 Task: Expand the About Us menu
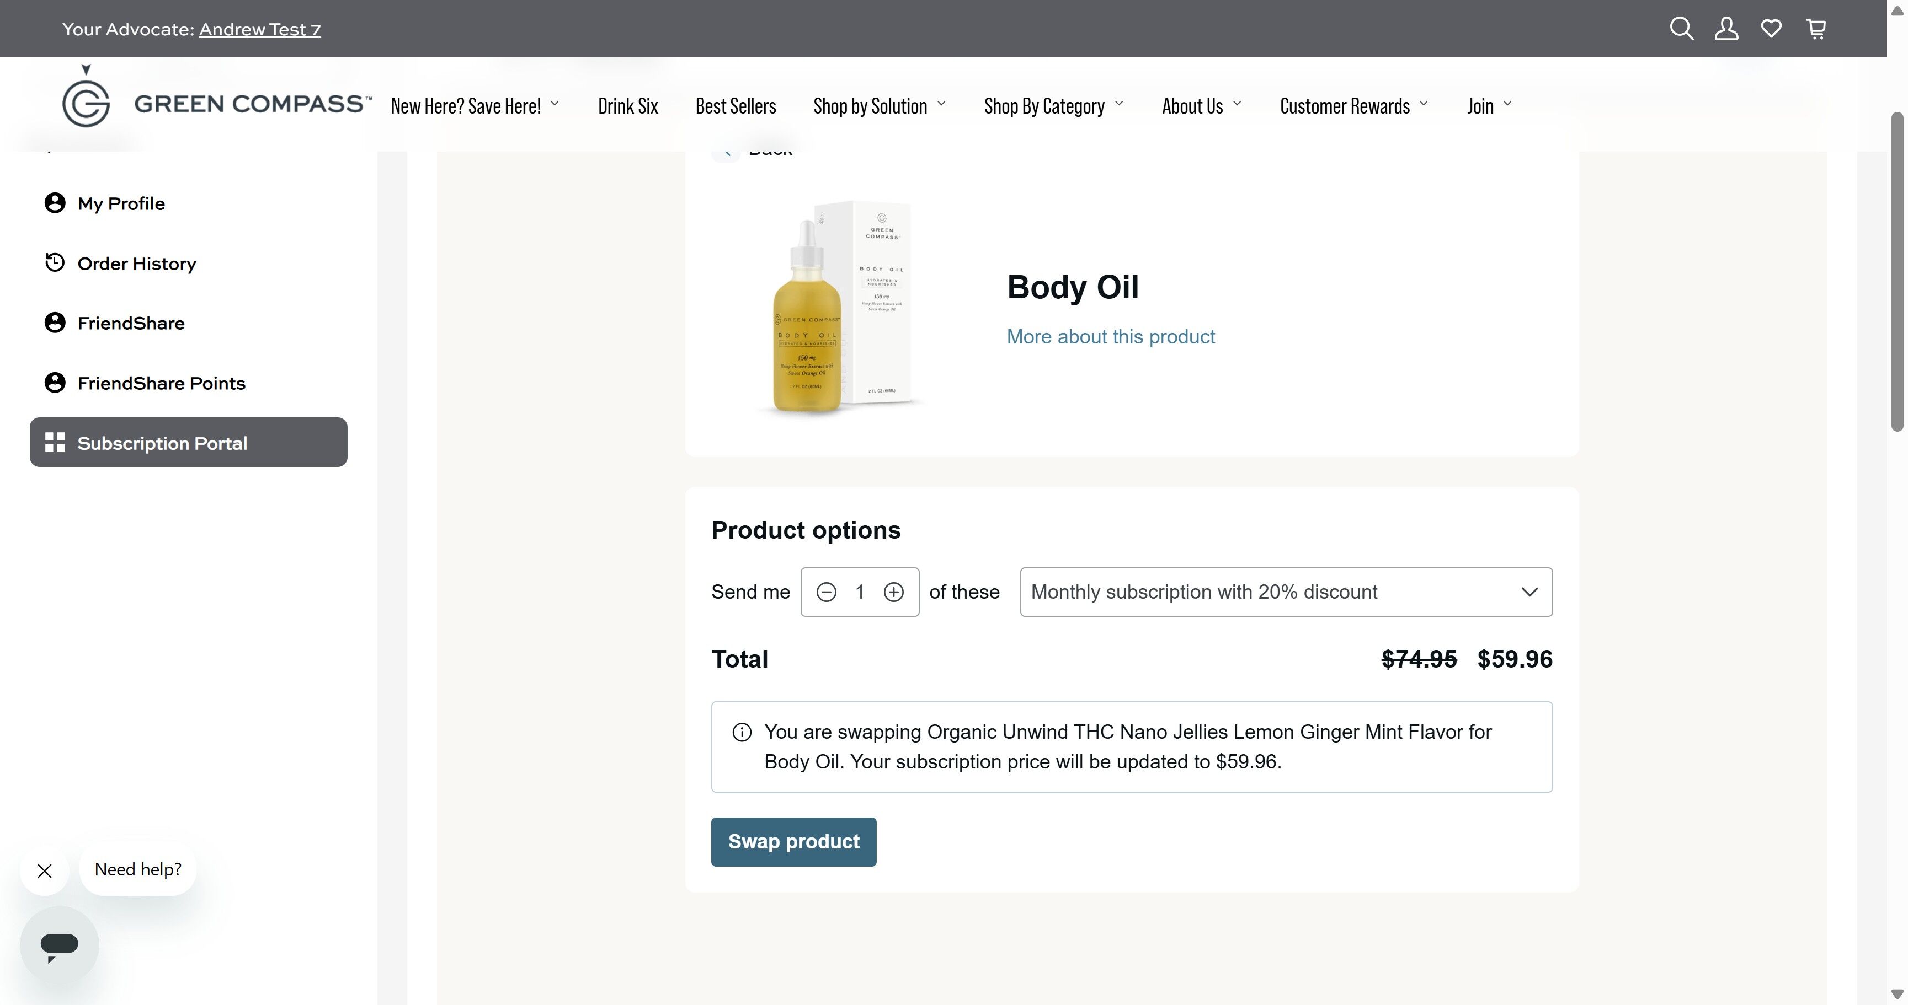tap(1201, 106)
